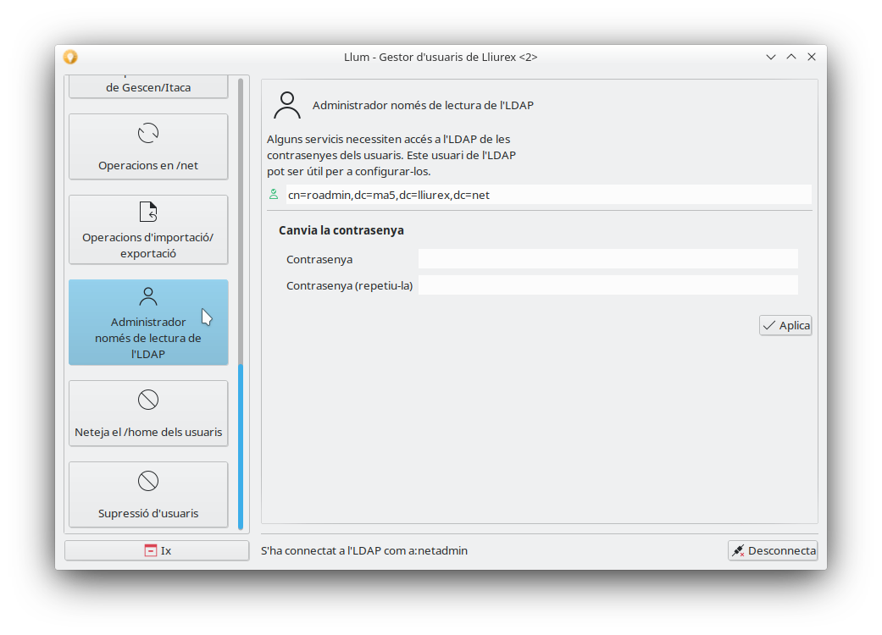Click the prohibited icon above Neteja el /home
Image resolution: width=882 pixels, height=635 pixels.
point(148,400)
